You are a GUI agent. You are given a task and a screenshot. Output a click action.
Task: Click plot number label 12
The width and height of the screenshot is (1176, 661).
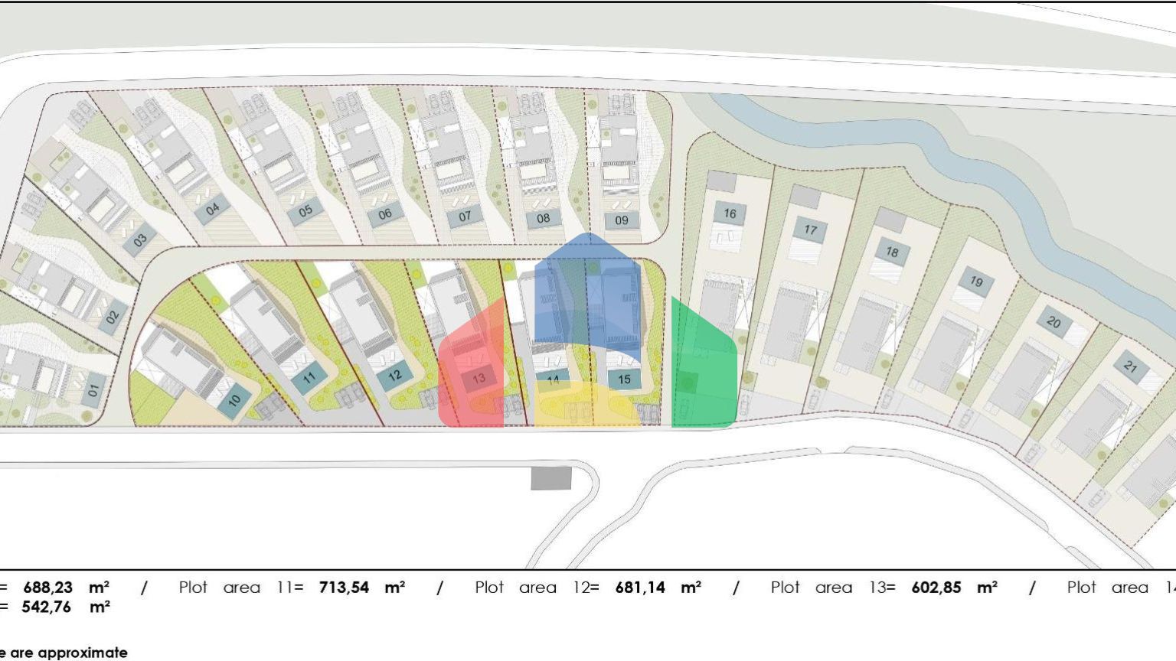click(x=395, y=376)
